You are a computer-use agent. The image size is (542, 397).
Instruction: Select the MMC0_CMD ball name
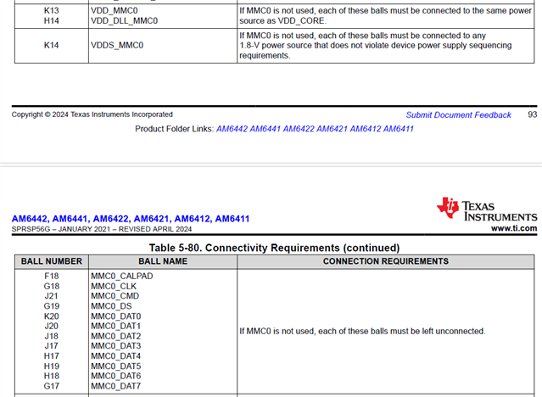click(x=115, y=296)
